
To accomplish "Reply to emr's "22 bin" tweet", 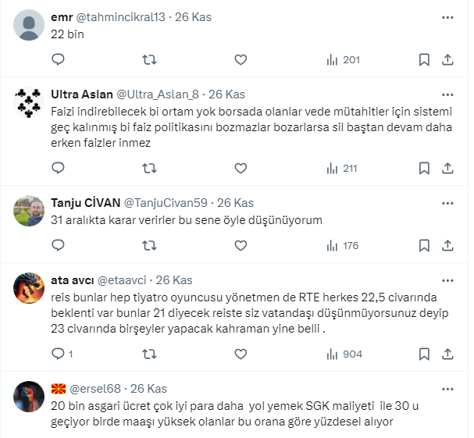I will tap(58, 59).
